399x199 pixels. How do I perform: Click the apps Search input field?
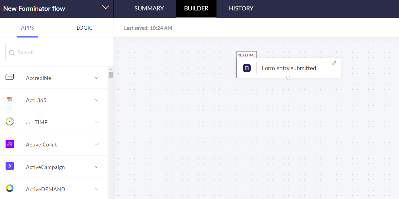(x=56, y=52)
